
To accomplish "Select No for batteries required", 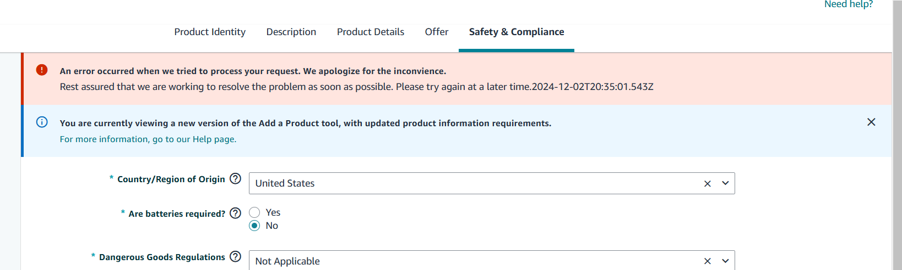I will 254,226.
